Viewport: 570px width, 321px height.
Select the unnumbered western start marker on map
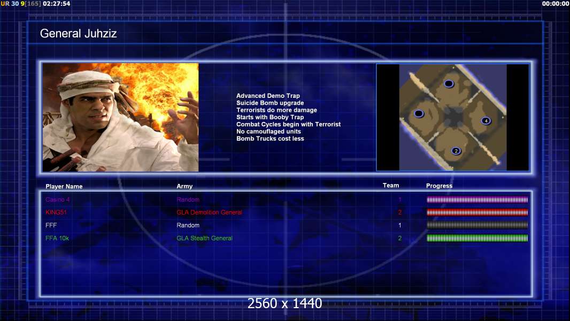tap(419, 114)
